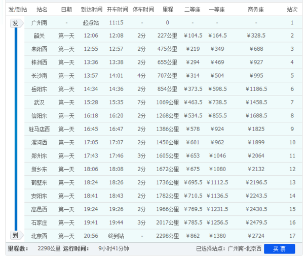Image resolution: width=304 pixels, height=256 pixels.
Task: Click the 商务座 column header
Action: [256, 9]
